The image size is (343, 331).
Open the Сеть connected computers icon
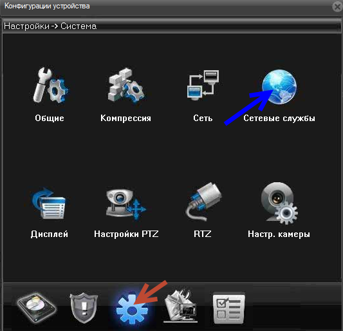(203, 85)
